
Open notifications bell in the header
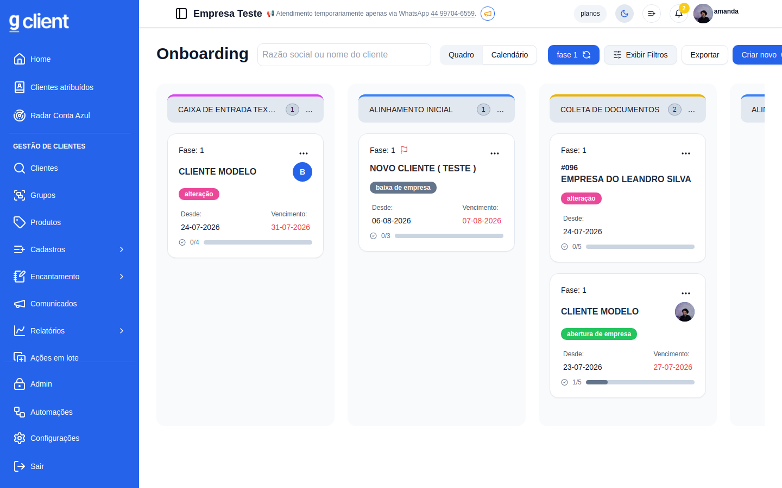pyautogui.click(x=679, y=14)
